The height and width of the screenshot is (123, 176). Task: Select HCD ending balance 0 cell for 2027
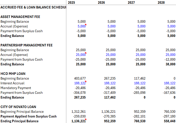tap(145, 97)
